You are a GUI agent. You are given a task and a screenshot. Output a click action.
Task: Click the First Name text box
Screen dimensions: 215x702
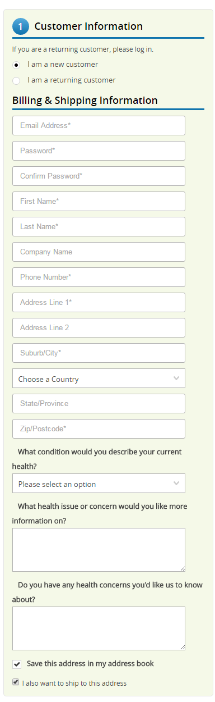click(99, 202)
